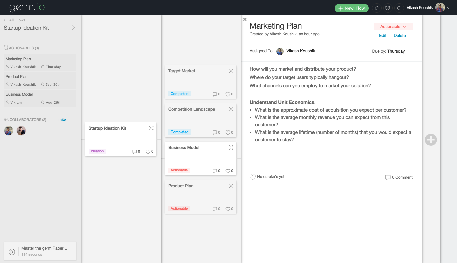This screenshot has width=457, height=263.
Task: Go to the home icon in header
Action: click(377, 8)
